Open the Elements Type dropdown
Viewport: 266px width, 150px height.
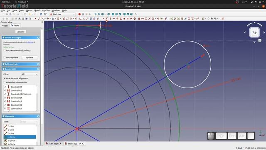(29, 122)
